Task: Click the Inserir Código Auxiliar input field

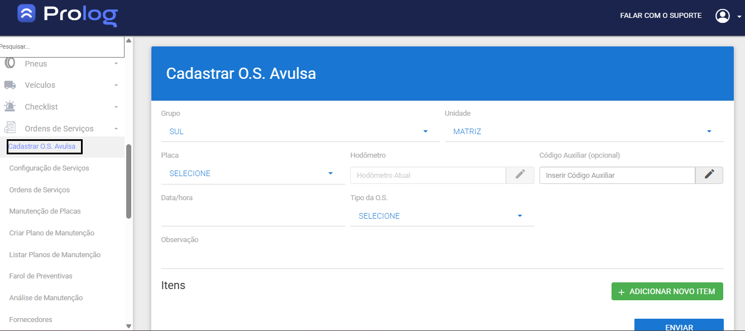Action: click(617, 175)
